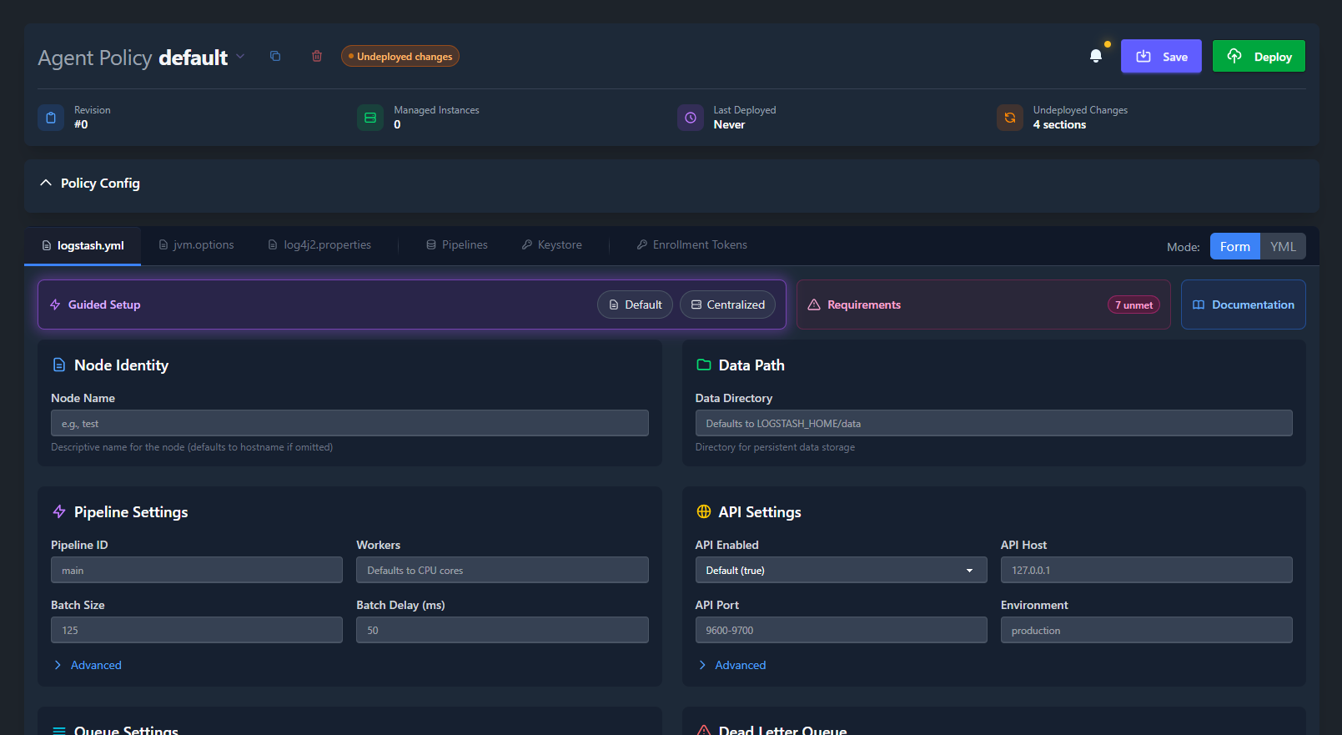Focus the Workers input field

502,570
